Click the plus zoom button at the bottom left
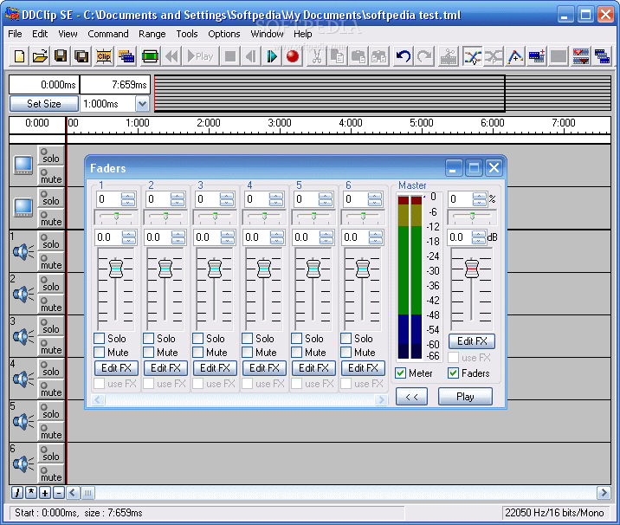 45,493
